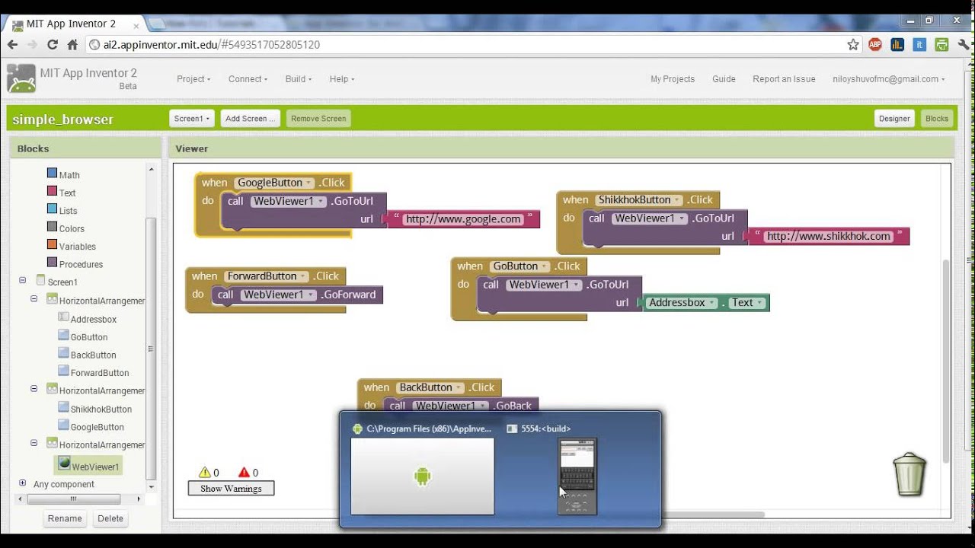
Task: Click Report an Issue link
Action: [784, 79]
